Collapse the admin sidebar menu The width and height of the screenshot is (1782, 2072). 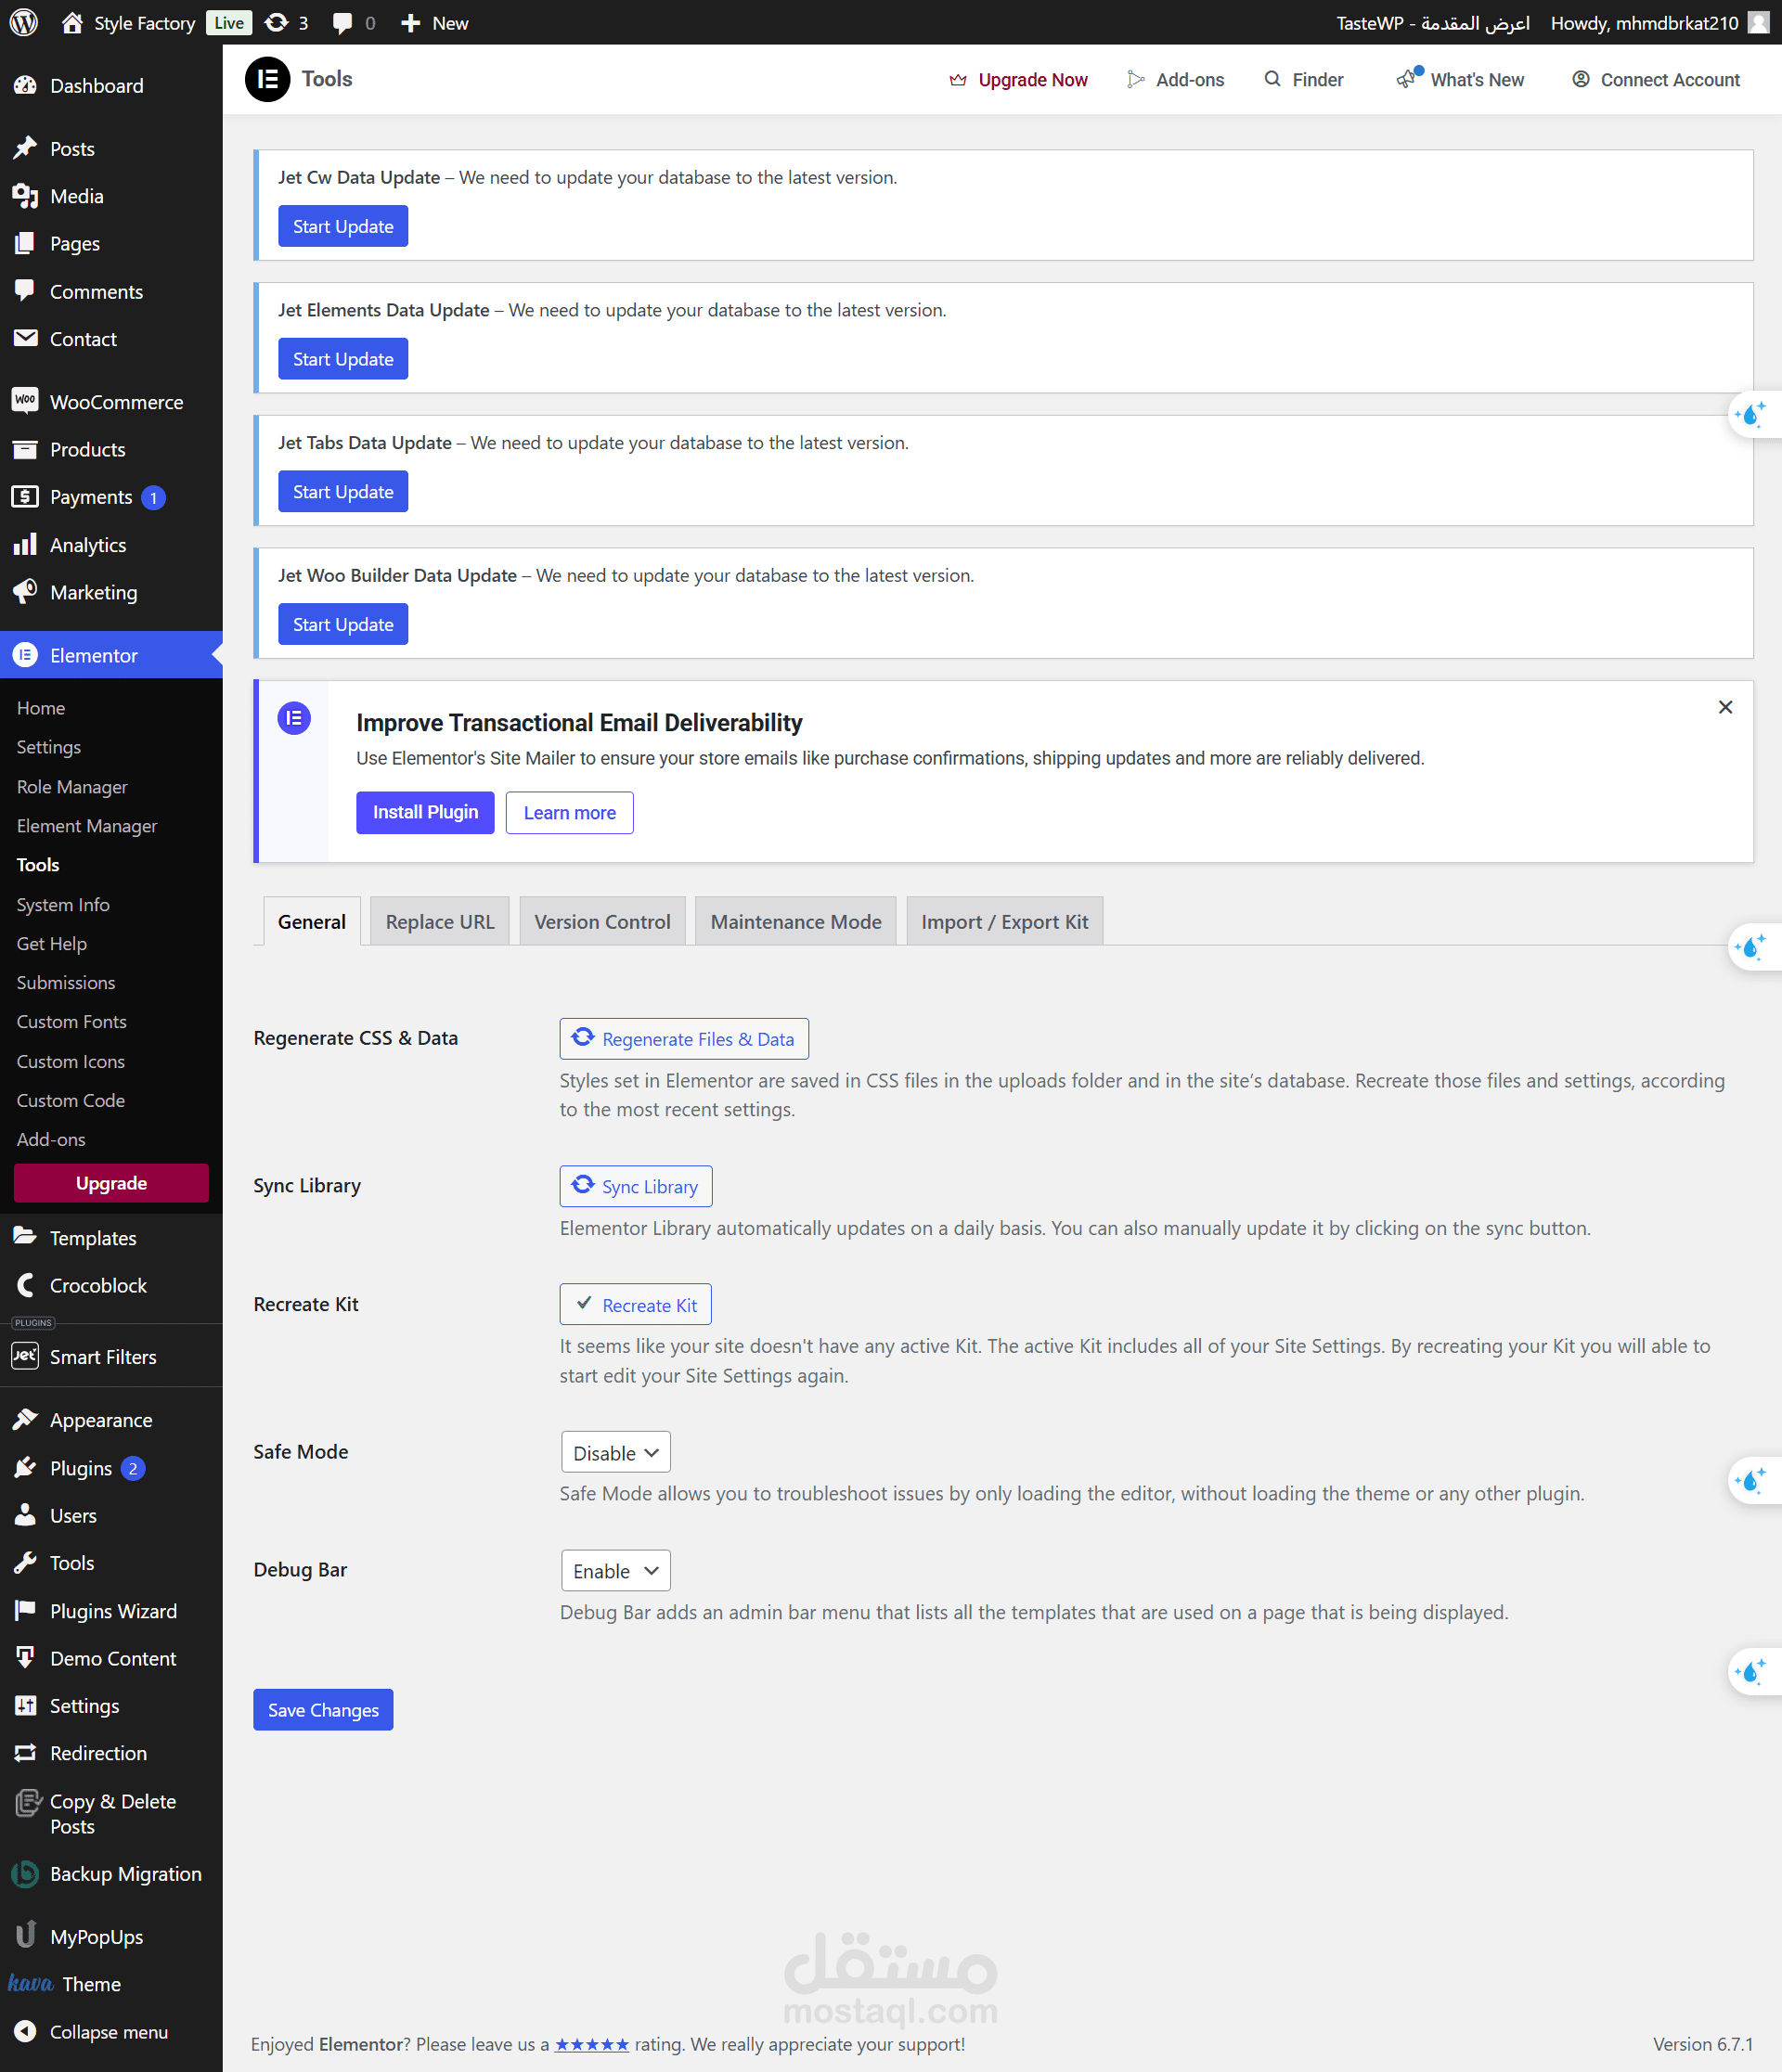tap(108, 2032)
